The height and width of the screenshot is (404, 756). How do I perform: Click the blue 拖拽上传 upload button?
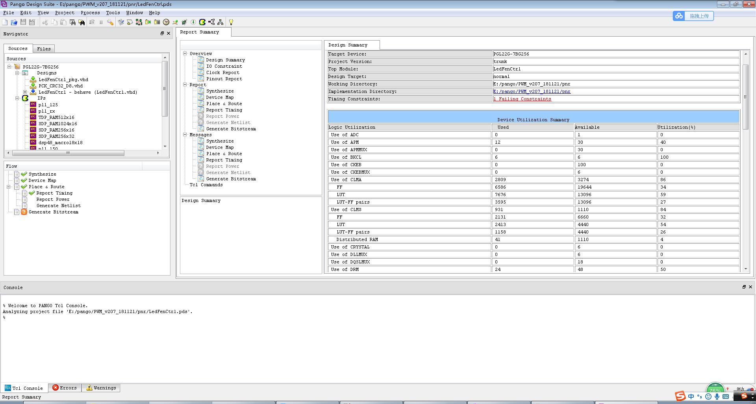pos(693,16)
